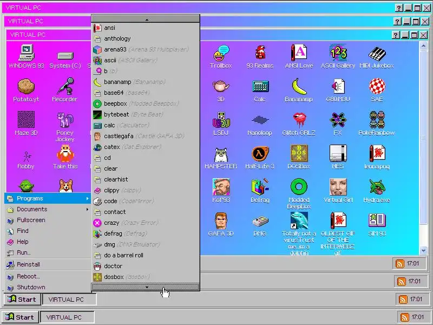This screenshot has height=325, width=433.
Task: Expand the Programs submenu in Start menu
Action: pyautogui.click(x=48, y=198)
